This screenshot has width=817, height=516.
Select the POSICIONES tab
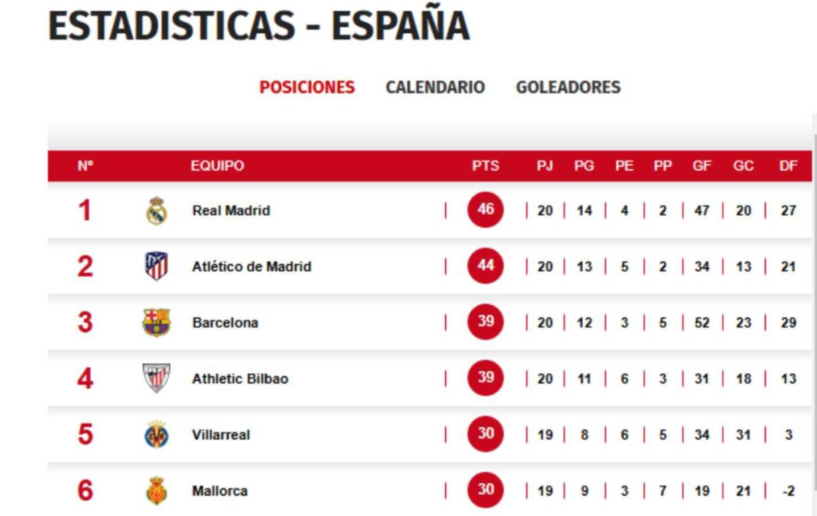pos(306,87)
